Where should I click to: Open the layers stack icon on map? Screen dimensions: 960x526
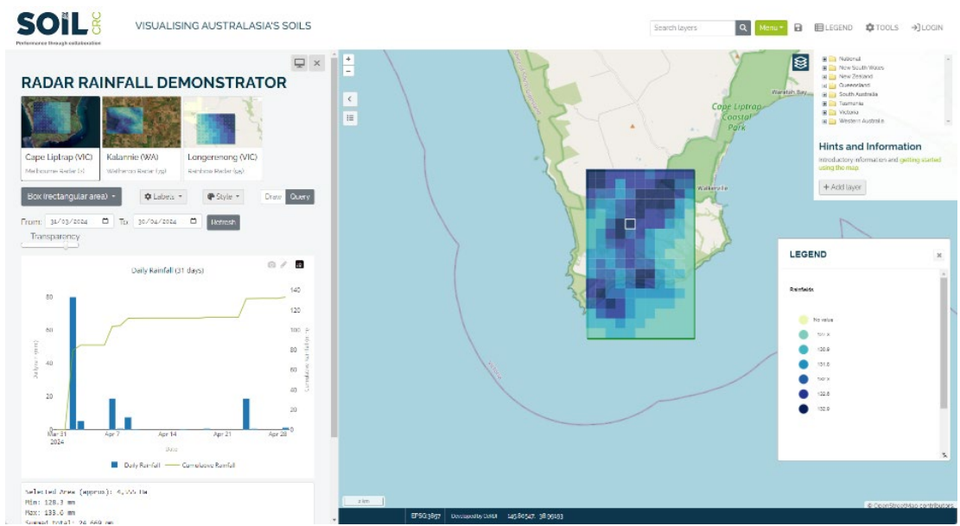coord(800,63)
